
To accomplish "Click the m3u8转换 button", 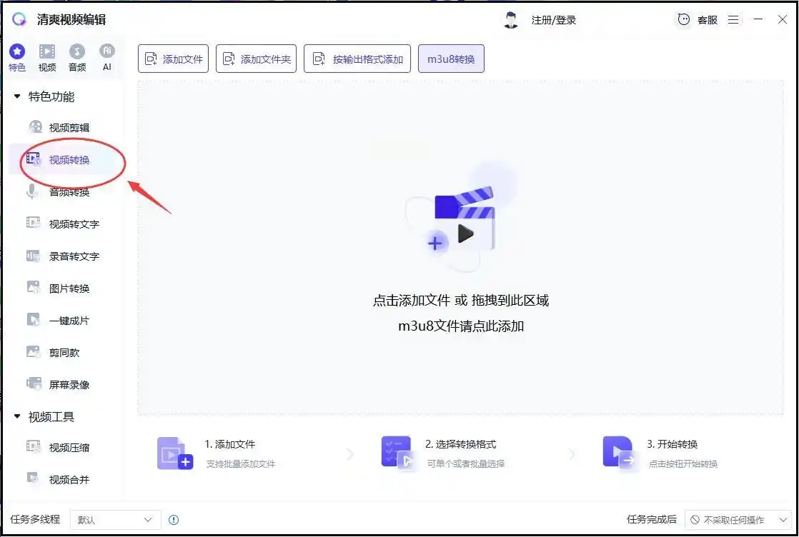I will pyautogui.click(x=451, y=59).
